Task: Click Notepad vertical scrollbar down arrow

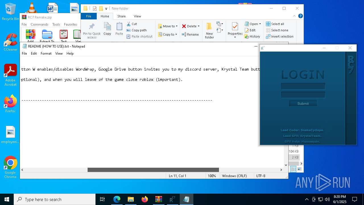Action: pos(286,165)
